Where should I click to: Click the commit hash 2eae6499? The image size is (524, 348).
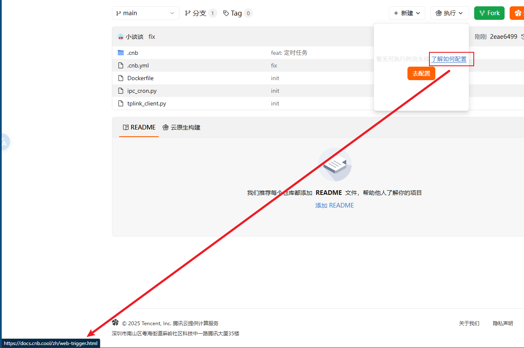click(x=503, y=37)
